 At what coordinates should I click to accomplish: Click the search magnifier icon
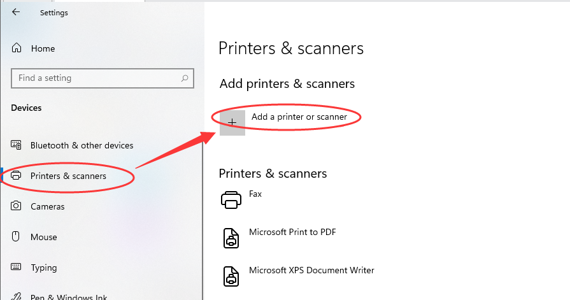[185, 78]
